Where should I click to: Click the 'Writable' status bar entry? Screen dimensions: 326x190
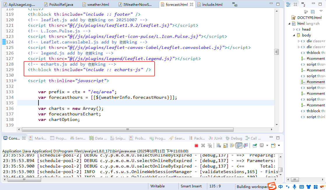(x=157, y=186)
